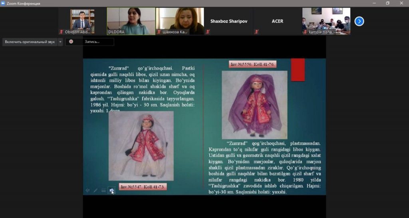Click the Zoom logo in title bar
This screenshot has width=409, height=218.
click(3, 3)
